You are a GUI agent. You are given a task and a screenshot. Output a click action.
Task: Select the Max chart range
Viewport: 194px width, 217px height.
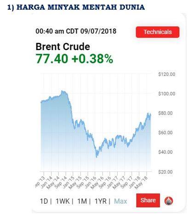tap(120, 201)
